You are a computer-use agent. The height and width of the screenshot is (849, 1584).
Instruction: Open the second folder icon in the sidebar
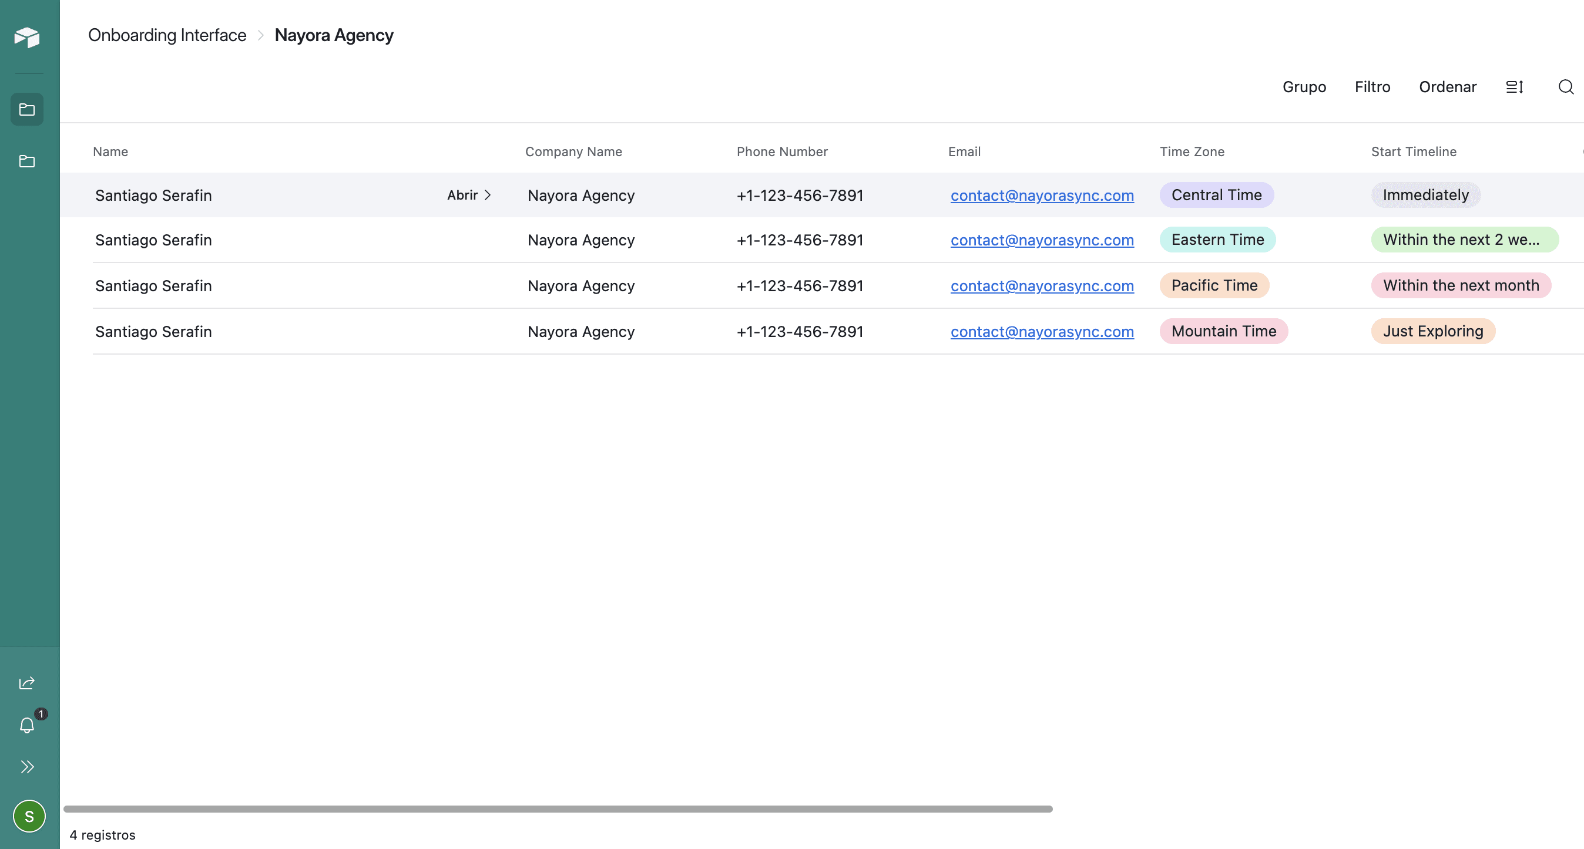tap(28, 161)
